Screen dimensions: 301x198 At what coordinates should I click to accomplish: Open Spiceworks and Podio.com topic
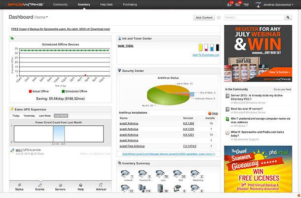pos(257,134)
